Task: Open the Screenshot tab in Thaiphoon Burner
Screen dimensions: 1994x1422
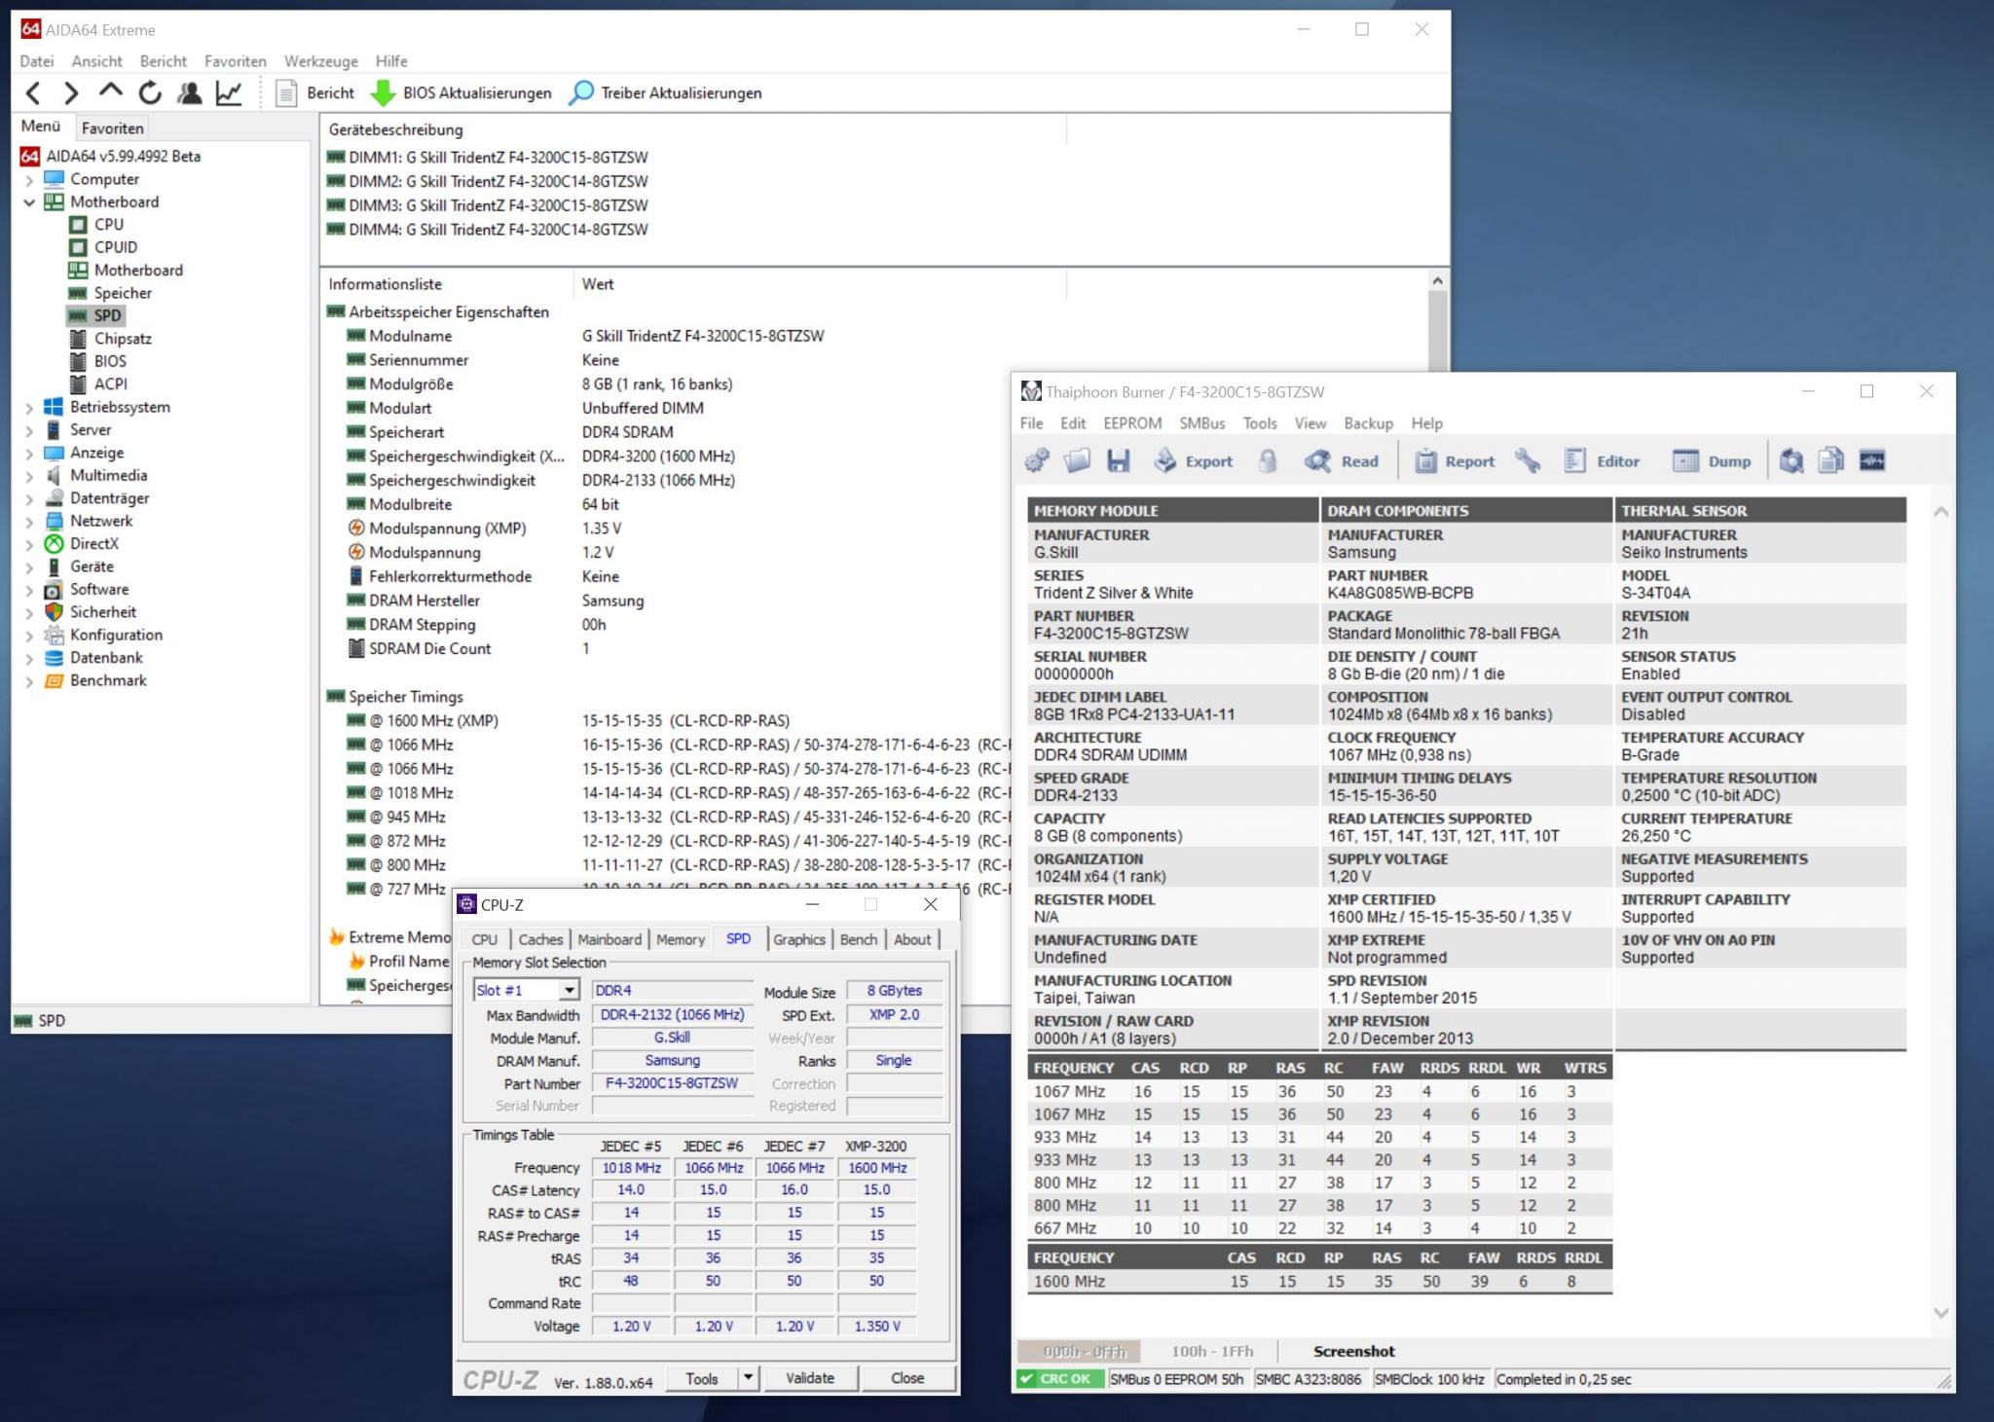Action: pos(1353,1351)
